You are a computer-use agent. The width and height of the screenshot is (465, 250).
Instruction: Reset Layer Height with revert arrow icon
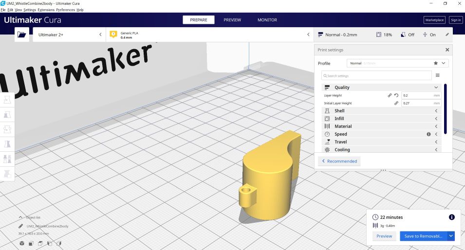click(x=396, y=95)
